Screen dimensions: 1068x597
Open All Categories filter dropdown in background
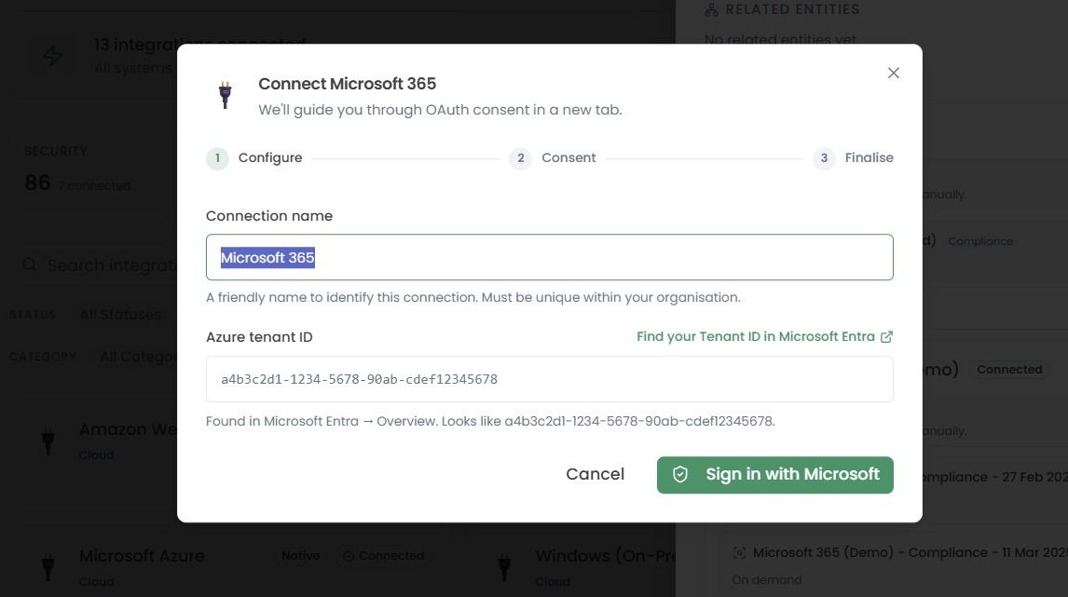coord(138,357)
